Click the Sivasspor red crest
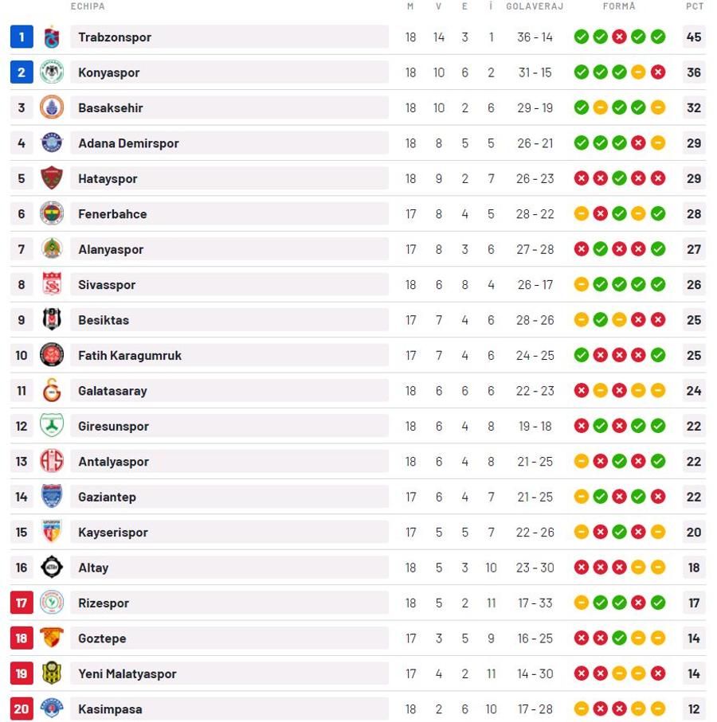This screenshot has width=717, height=722. [x=52, y=284]
